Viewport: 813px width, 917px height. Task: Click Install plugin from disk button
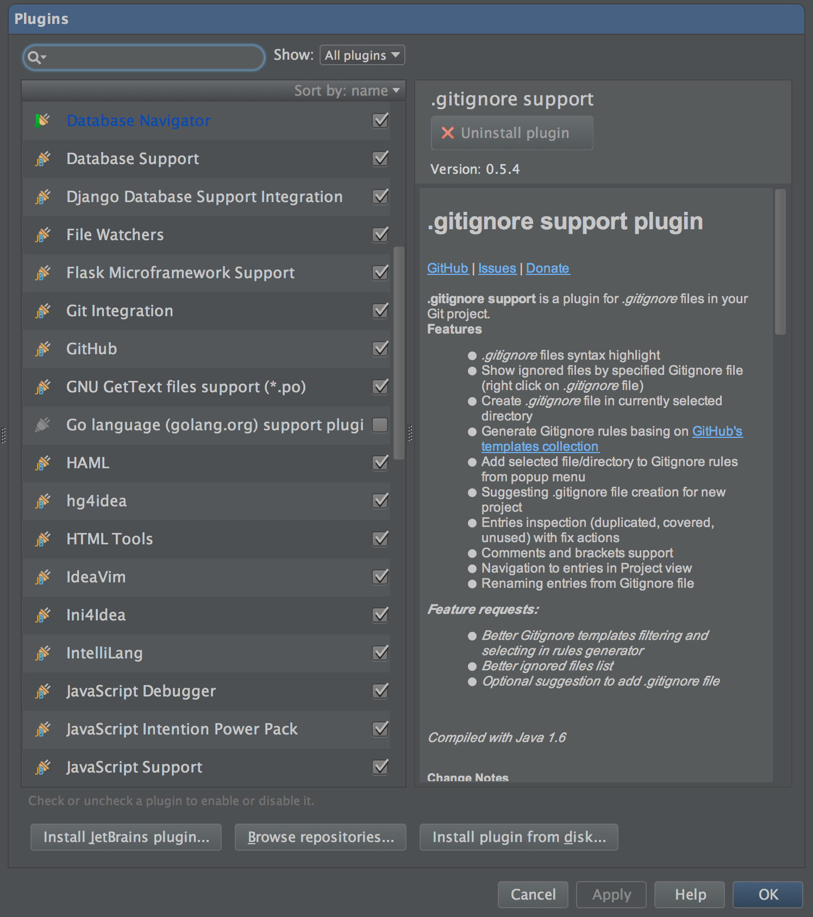click(519, 837)
